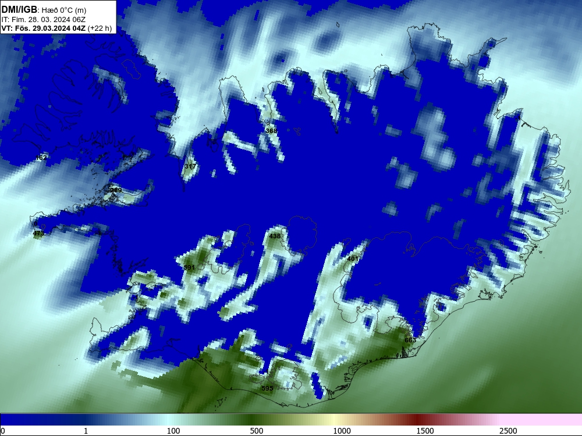This screenshot has height=436, width=582.
Task: Click the map value 473
Action: pos(38,234)
